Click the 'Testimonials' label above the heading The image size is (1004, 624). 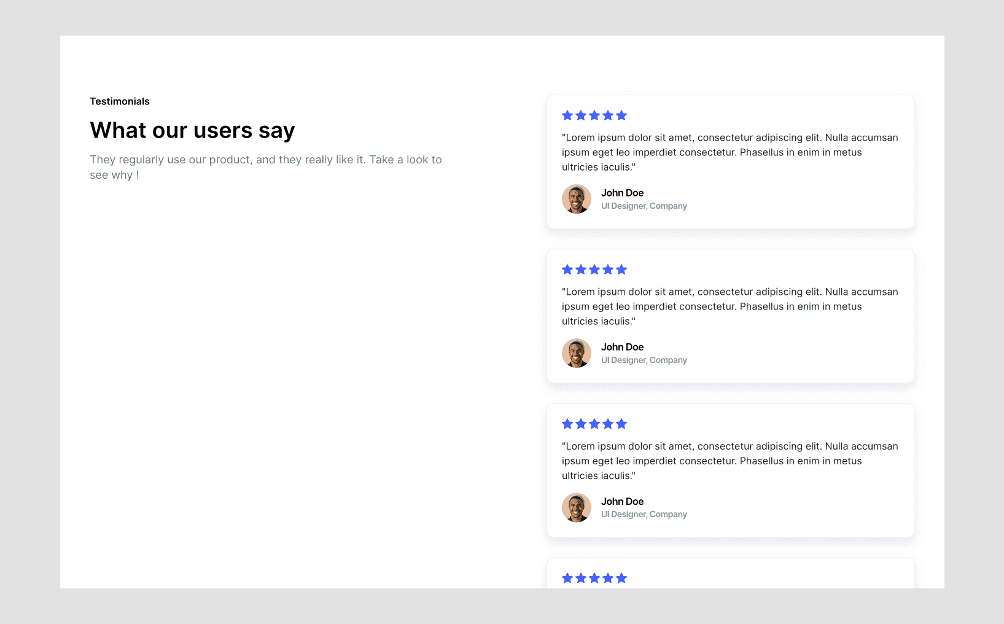tap(120, 101)
